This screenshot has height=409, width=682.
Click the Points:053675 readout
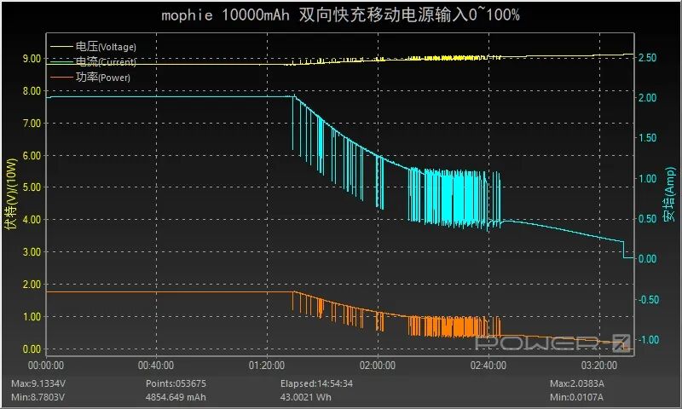pos(176,383)
